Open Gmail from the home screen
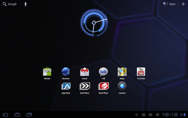 [85, 73]
